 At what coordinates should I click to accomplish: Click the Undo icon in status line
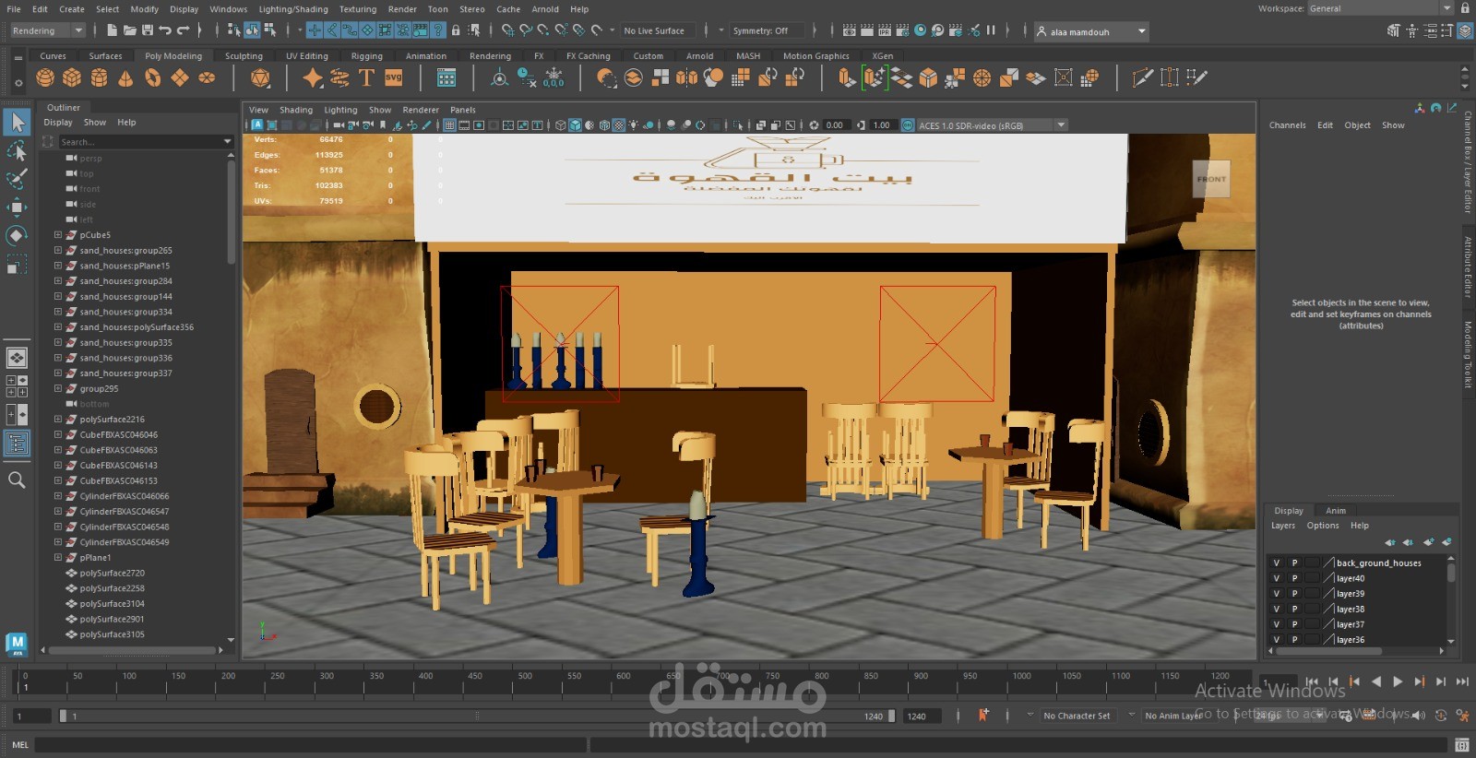coord(164,30)
